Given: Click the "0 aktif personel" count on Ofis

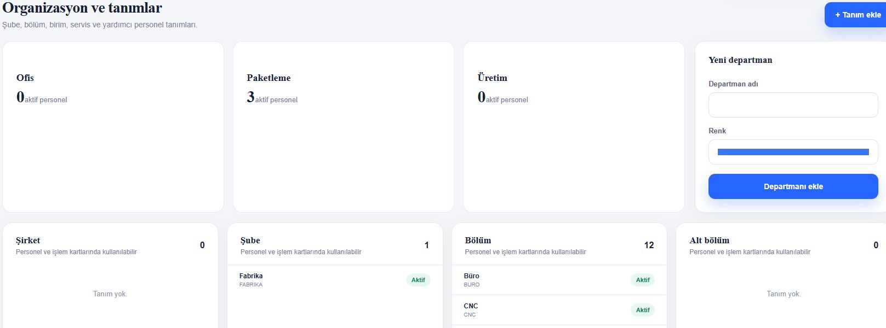Looking at the screenshot, I should pyautogui.click(x=42, y=97).
